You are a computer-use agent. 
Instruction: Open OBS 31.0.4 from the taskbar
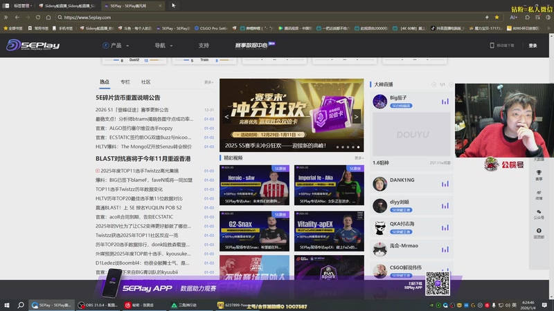98,305
